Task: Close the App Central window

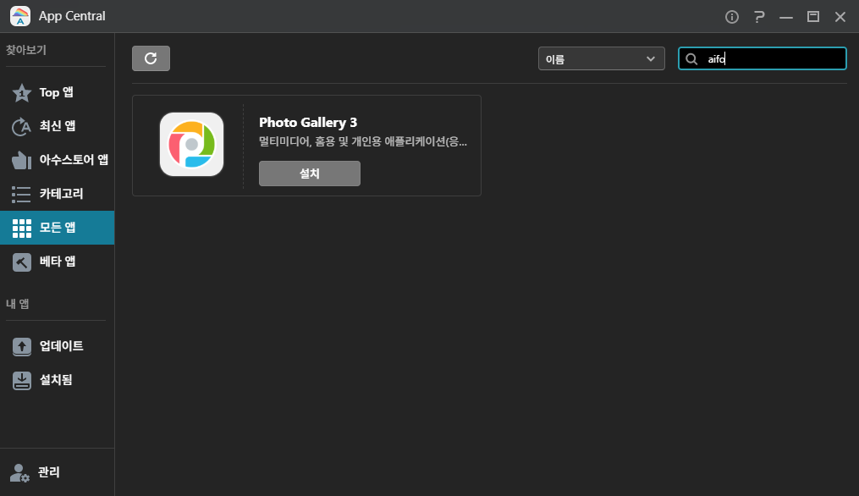Action: pyautogui.click(x=840, y=17)
